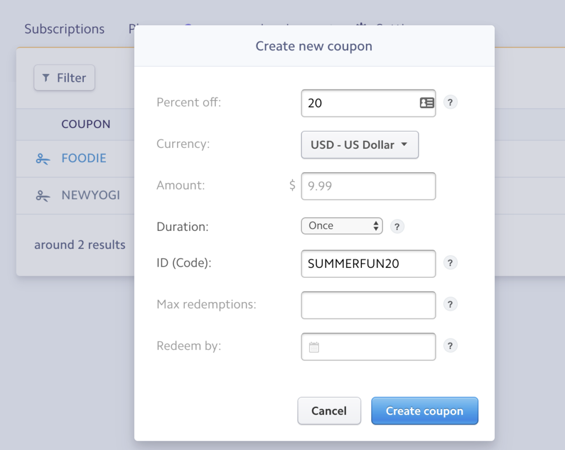The height and width of the screenshot is (450, 565).
Task: Click the scissors icon next to FOODIE
Action: [x=43, y=159]
